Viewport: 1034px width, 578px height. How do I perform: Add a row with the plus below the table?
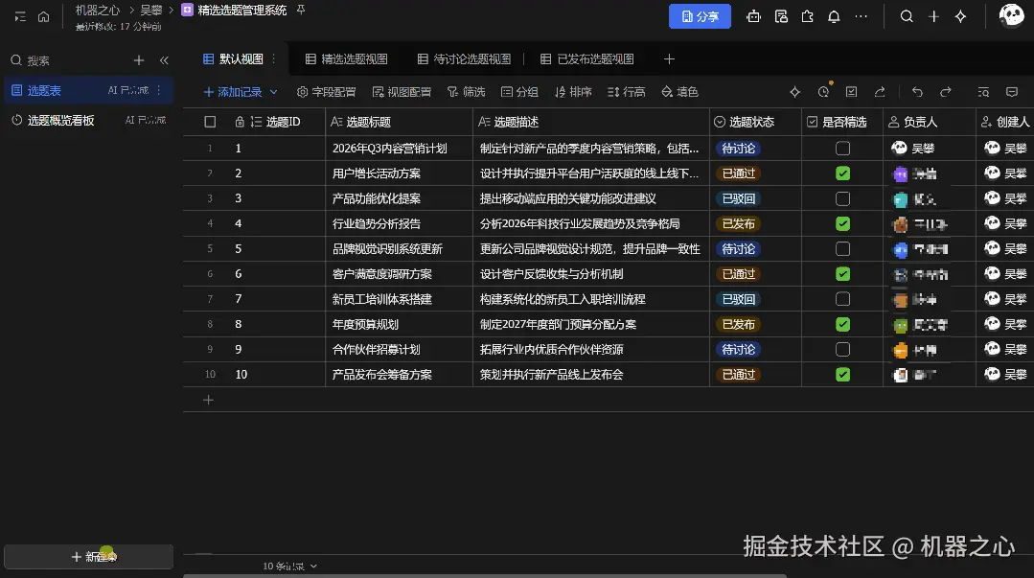208,400
